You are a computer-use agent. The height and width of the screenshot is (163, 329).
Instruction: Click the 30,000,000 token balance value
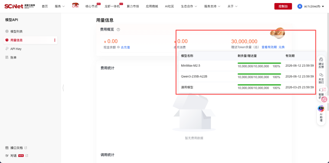tap(244, 41)
